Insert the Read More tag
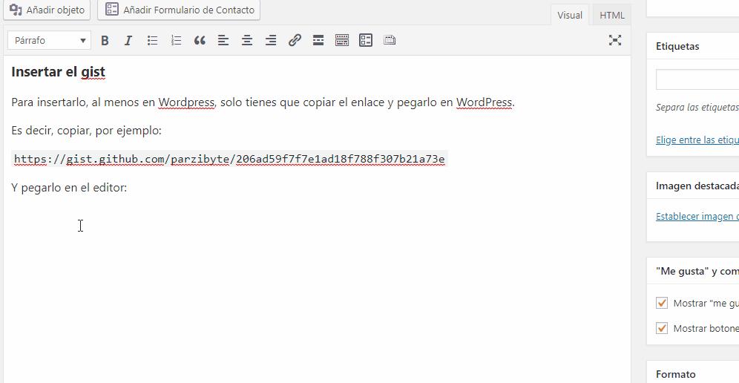The width and height of the screenshot is (739, 383). (x=318, y=41)
